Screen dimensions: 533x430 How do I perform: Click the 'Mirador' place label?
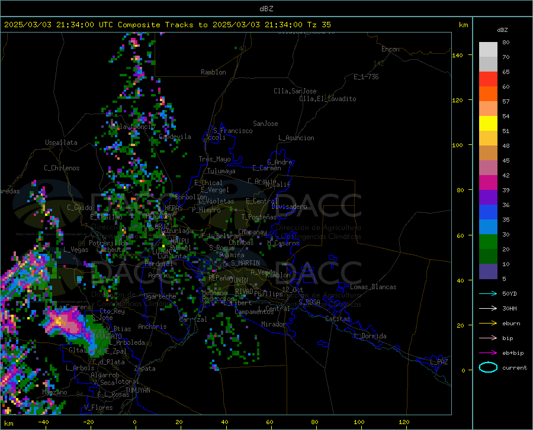click(273, 324)
